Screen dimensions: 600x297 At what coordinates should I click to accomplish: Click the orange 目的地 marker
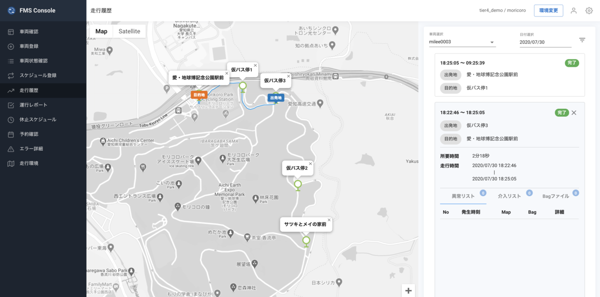coord(198,94)
